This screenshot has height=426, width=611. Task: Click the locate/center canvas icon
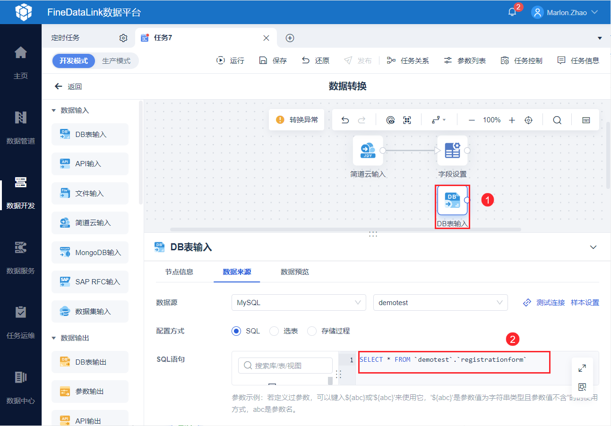(x=529, y=120)
